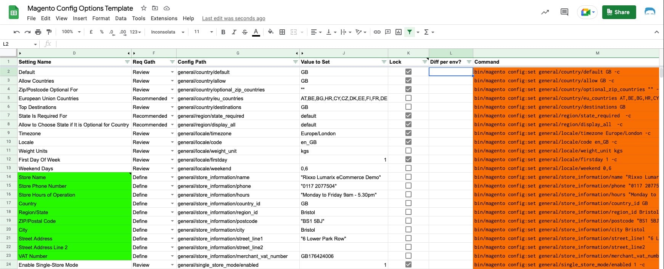Screen dimensions: 664x269
Task: Open the Setting Name column filter
Action: [x=127, y=62]
